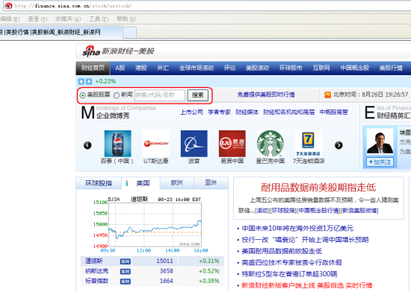The image size is (411, 292).
Task: Click the browser address bar URL
Action: coord(73,5)
